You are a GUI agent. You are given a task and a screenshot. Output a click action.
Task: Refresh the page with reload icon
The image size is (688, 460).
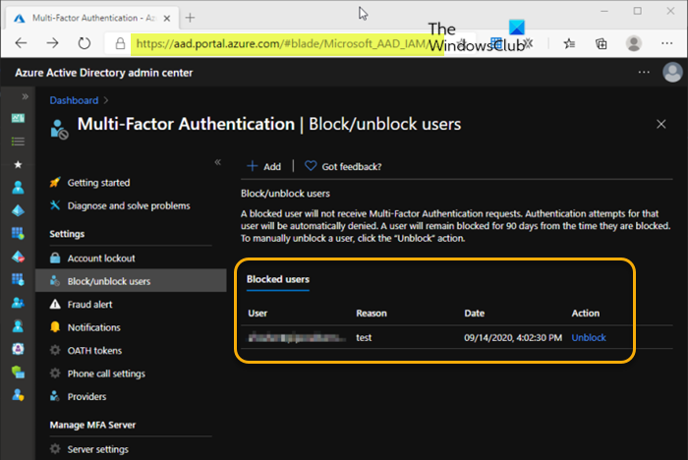[x=85, y=43]
